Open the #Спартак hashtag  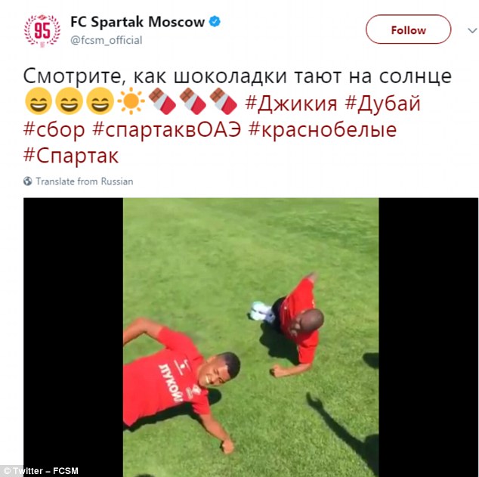click(x=71, y=156)
